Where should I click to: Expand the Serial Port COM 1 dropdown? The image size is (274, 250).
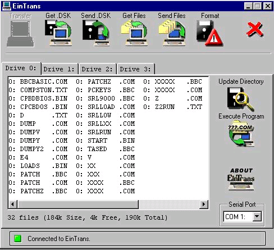(257, 216)
